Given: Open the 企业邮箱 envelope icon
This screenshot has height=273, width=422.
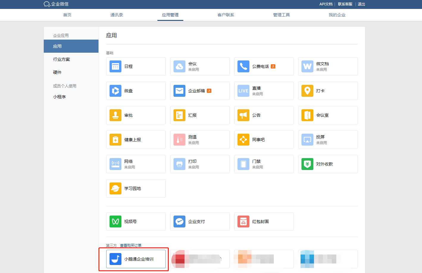Looking at the screenshot, I should 179,91.
